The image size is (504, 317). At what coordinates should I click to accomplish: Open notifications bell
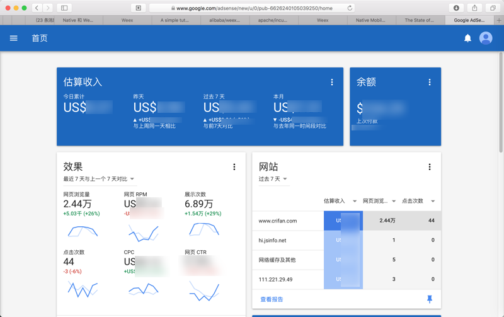click(x=467, y=38)
